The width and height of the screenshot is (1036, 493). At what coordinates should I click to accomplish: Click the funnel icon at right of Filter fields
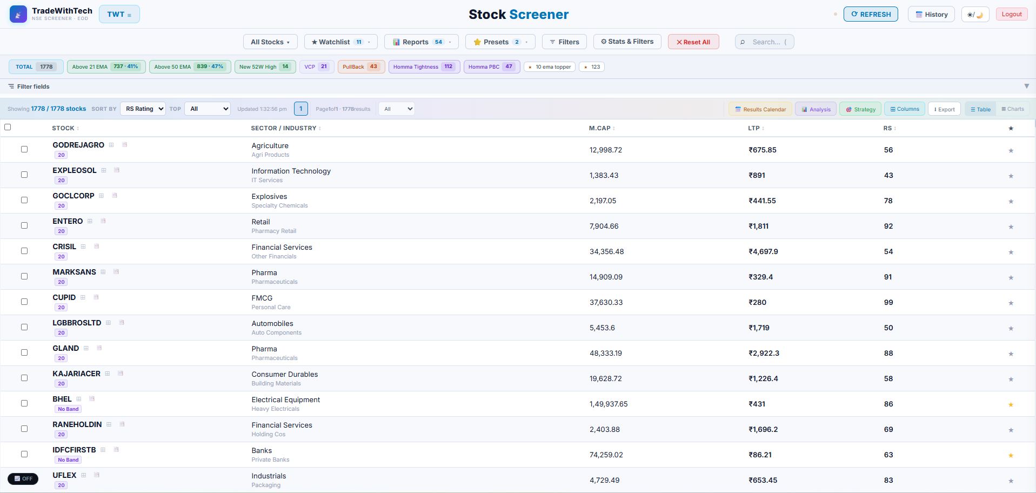[1027, 86]
